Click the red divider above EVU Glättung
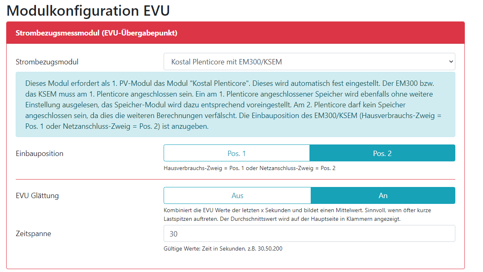 pos(235,180)
